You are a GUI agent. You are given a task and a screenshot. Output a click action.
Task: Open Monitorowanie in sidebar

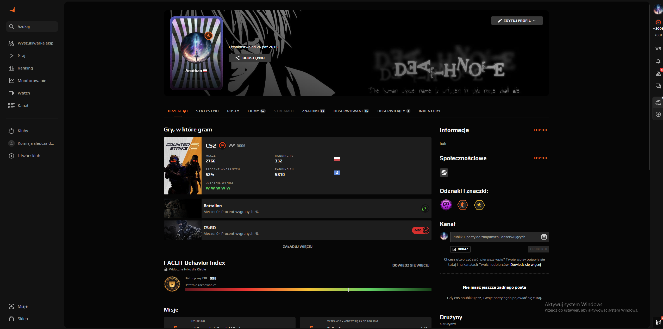[x=32, y=81]
